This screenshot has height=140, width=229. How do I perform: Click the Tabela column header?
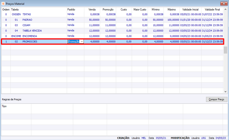pos(15,9)
